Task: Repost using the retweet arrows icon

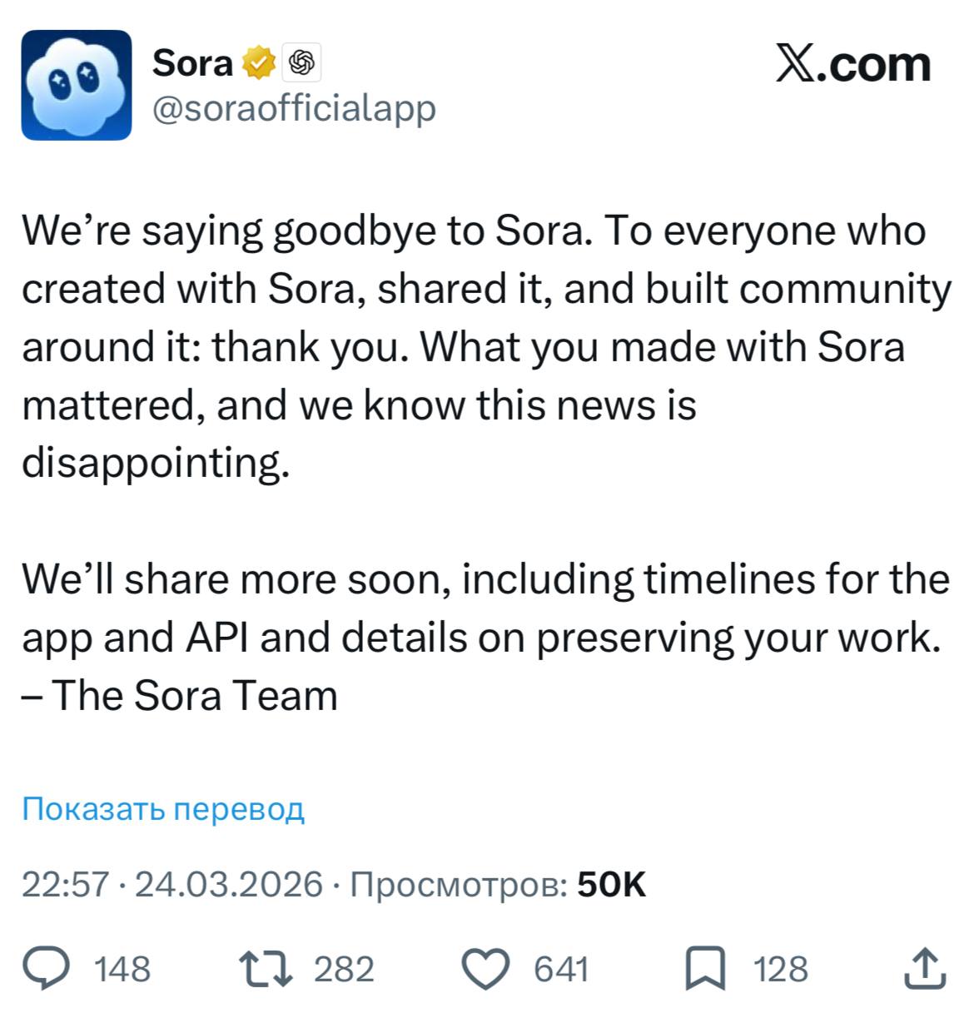Action: pyautogui.click(x=266, y=969)
